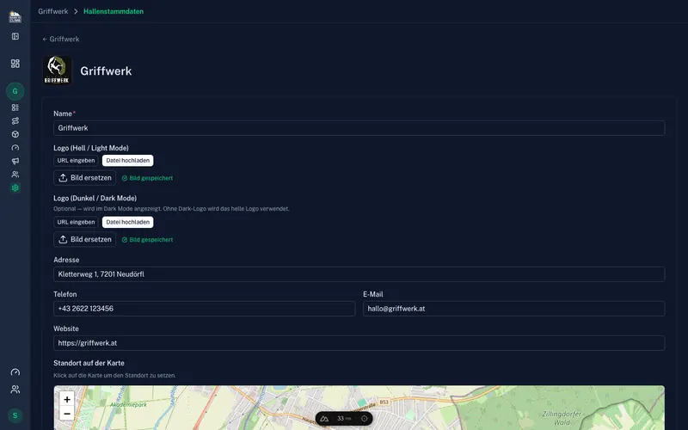Click Bild ersetzen for the light logo
The height and width of the screenshot is (430, 688).
(84, 178)
